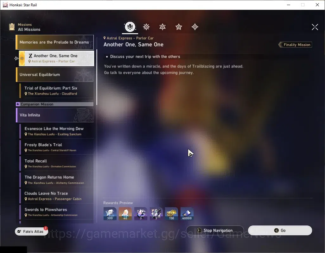View the 40000 credits reward icon
Image resolution: width=325 pixels, height=253 pixels.
(x=187, y=214)
